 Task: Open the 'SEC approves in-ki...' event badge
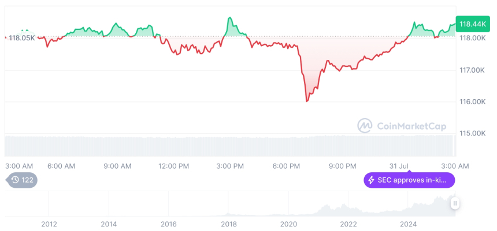[409, 180]
